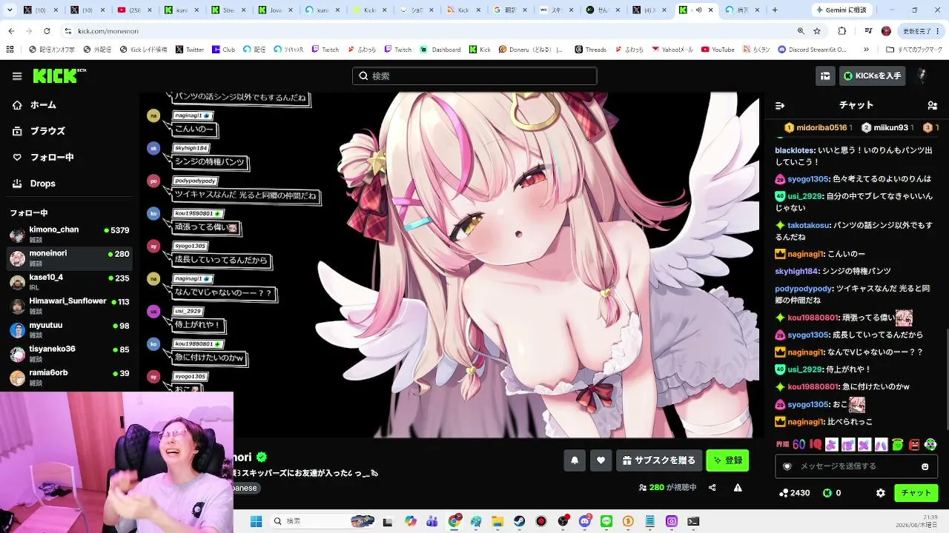Open the Threads bookmark
Image resolution: width=949 pixels, height=533 pixels.
click(591, 50)
